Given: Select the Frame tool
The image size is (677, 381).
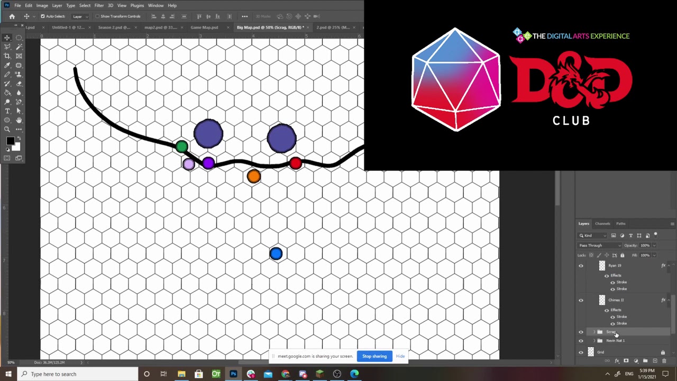Looking at the screenshot, I should [19, 56].
